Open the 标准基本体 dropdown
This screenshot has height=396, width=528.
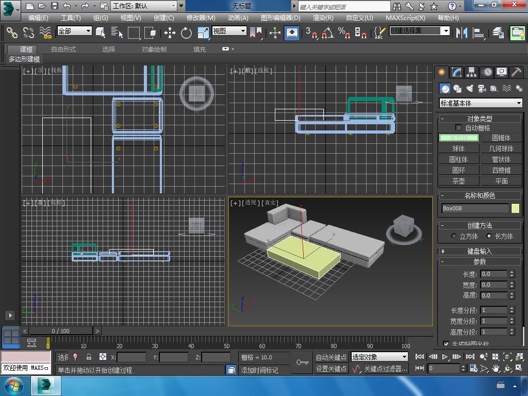tap(481, 103)
